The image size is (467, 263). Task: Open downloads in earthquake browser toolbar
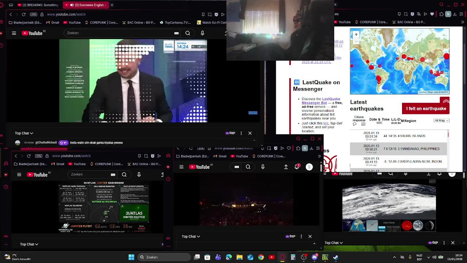click(455, 14)
